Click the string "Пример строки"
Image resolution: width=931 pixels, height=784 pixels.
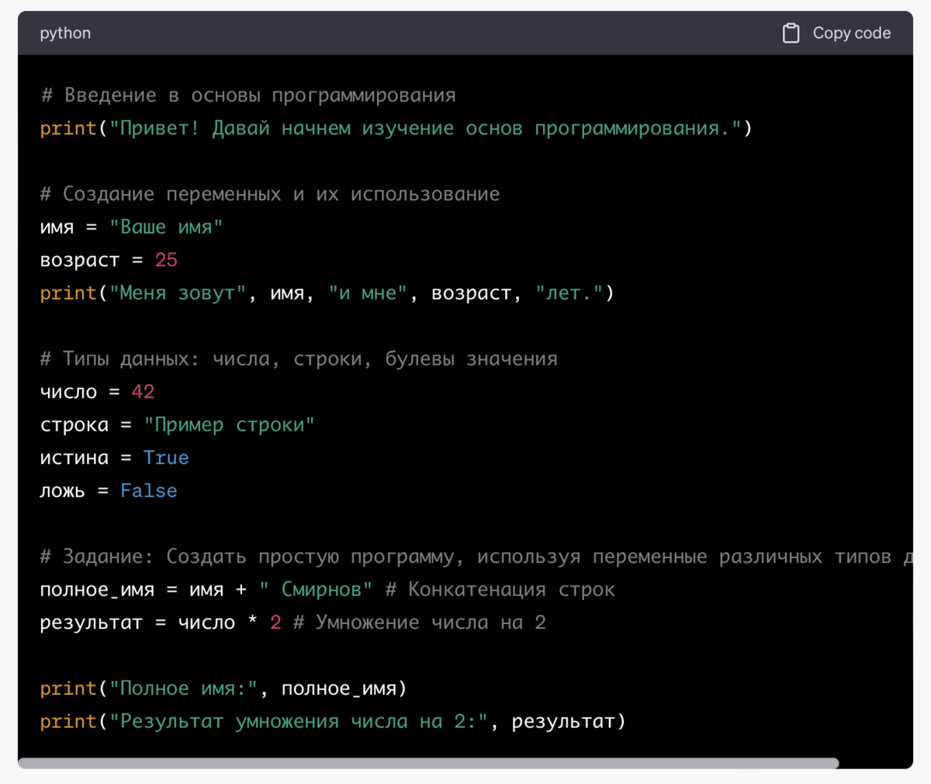click(x=229, y=424)
